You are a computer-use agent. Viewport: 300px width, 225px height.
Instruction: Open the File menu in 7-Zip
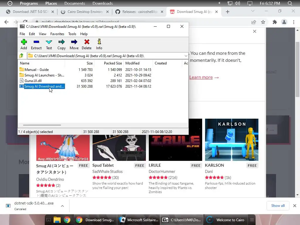pos(22,34)
